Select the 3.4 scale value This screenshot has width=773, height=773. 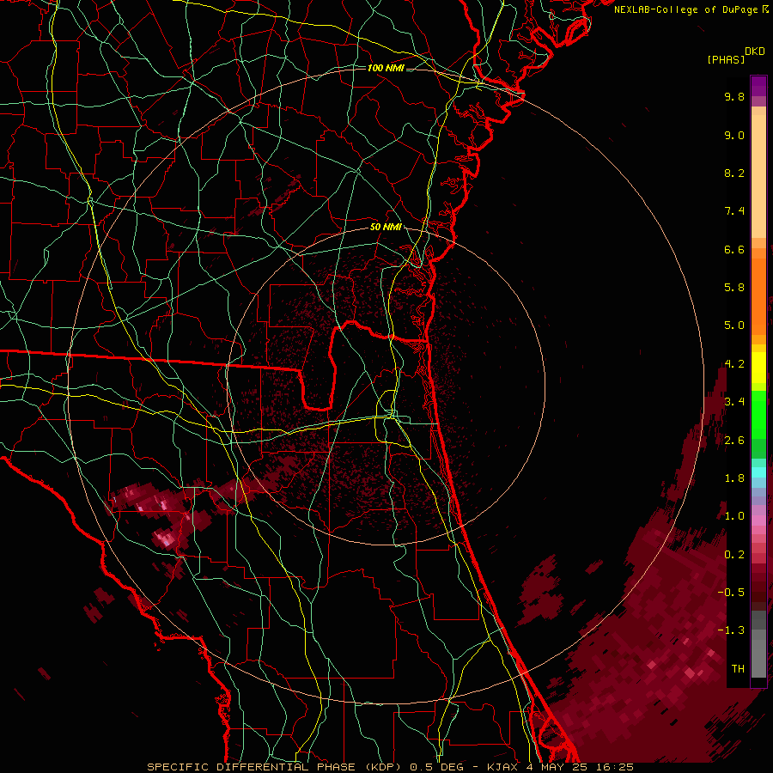coord(734,402)
